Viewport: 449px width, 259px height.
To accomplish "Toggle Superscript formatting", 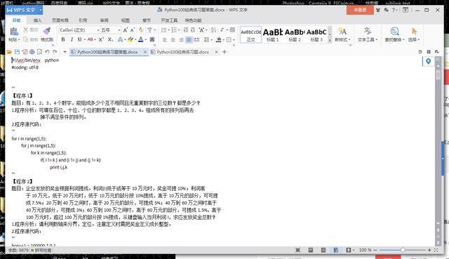I will point(101,39).
